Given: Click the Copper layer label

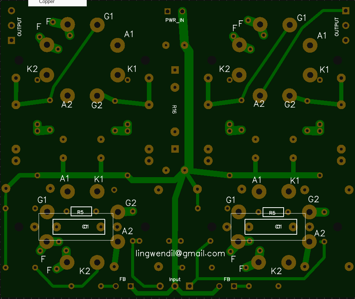Looking at the screenshot, I should tap(47, 2).
